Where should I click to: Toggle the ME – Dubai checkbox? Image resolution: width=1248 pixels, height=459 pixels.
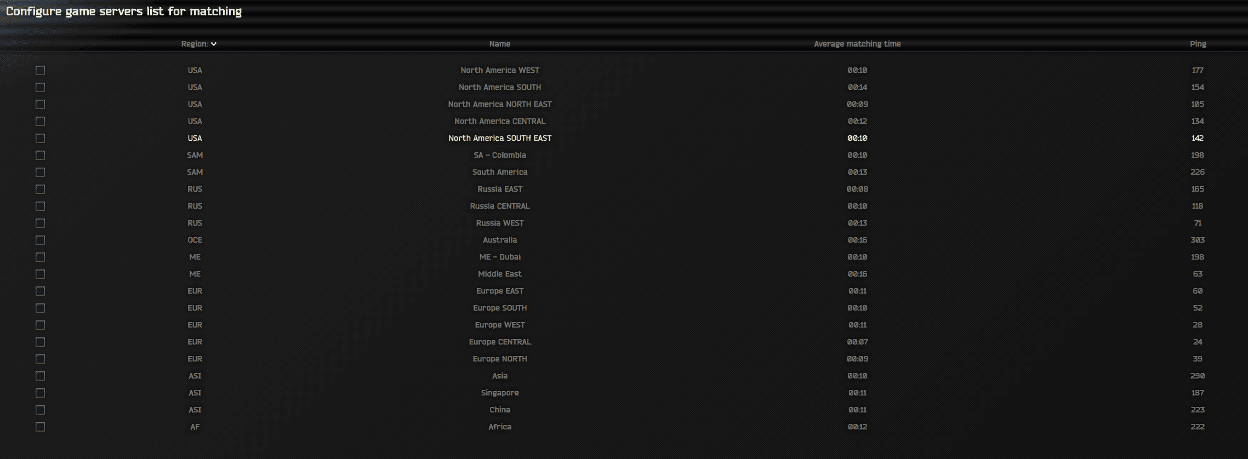point(40,257)
